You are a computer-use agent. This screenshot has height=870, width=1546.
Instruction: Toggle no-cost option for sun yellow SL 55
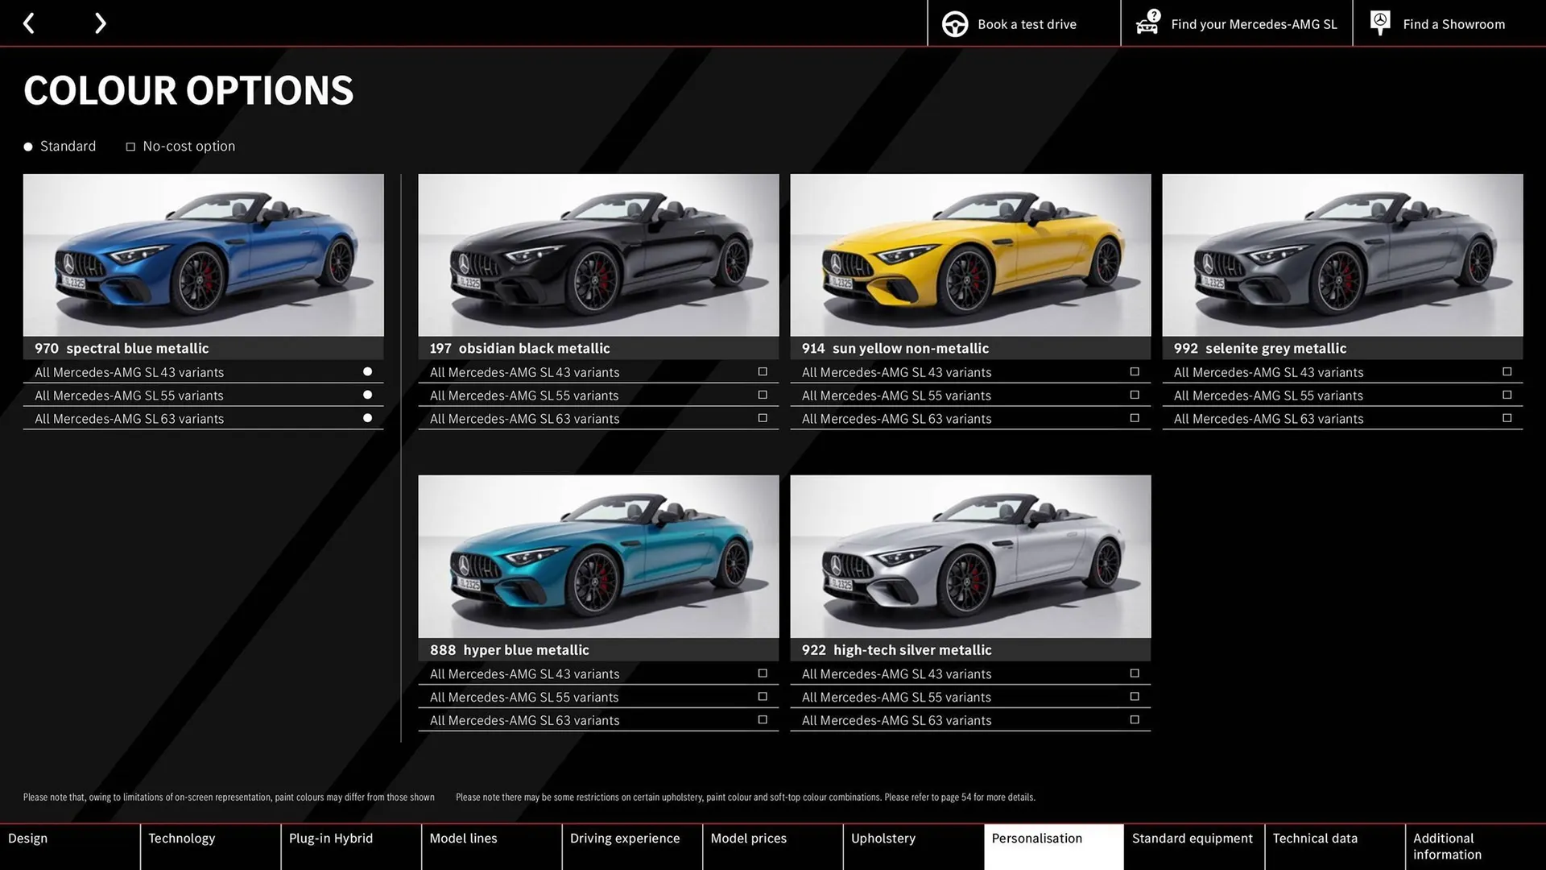pyautogui.click(x=1134, y=395)
